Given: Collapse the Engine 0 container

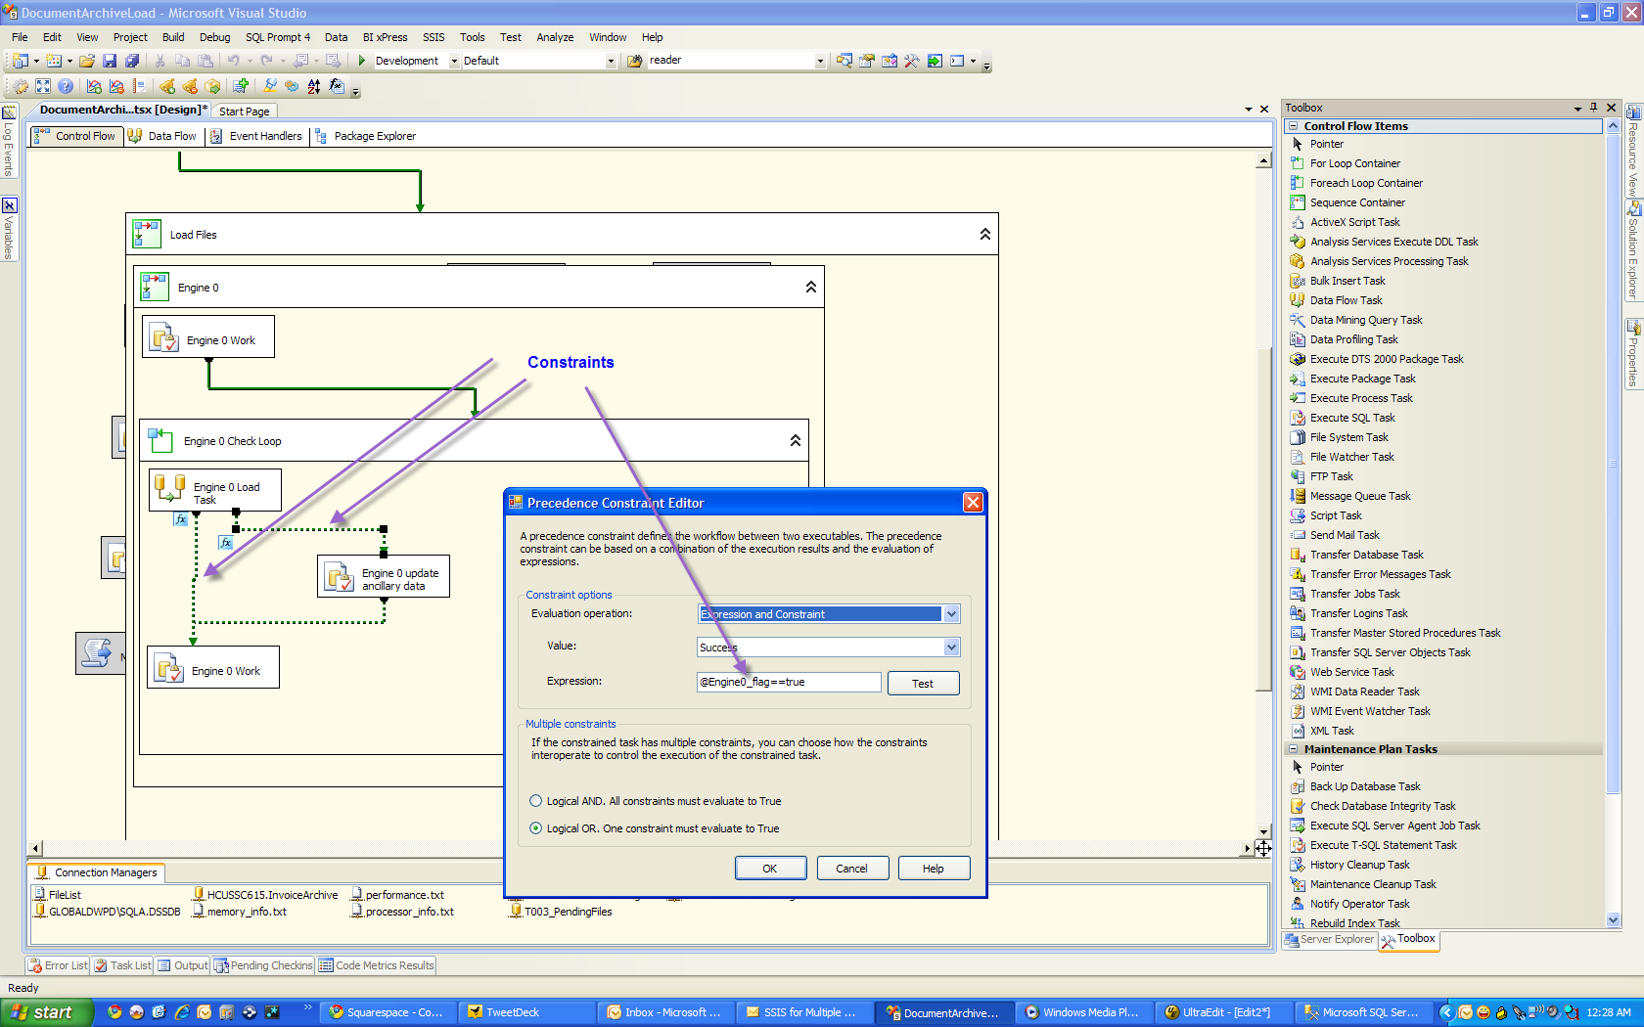Looking at the screenshot, I should [811, 288].
